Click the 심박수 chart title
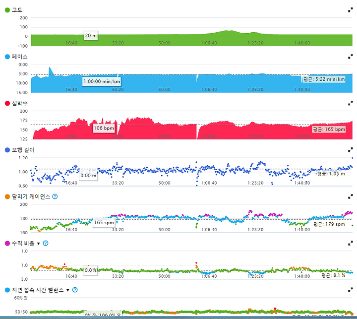Image resolution: width=357 pixels, height=319 pixels. tap(19, 103)
